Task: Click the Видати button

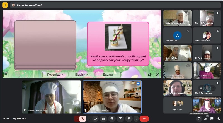Action: click(x=108, y=74)
